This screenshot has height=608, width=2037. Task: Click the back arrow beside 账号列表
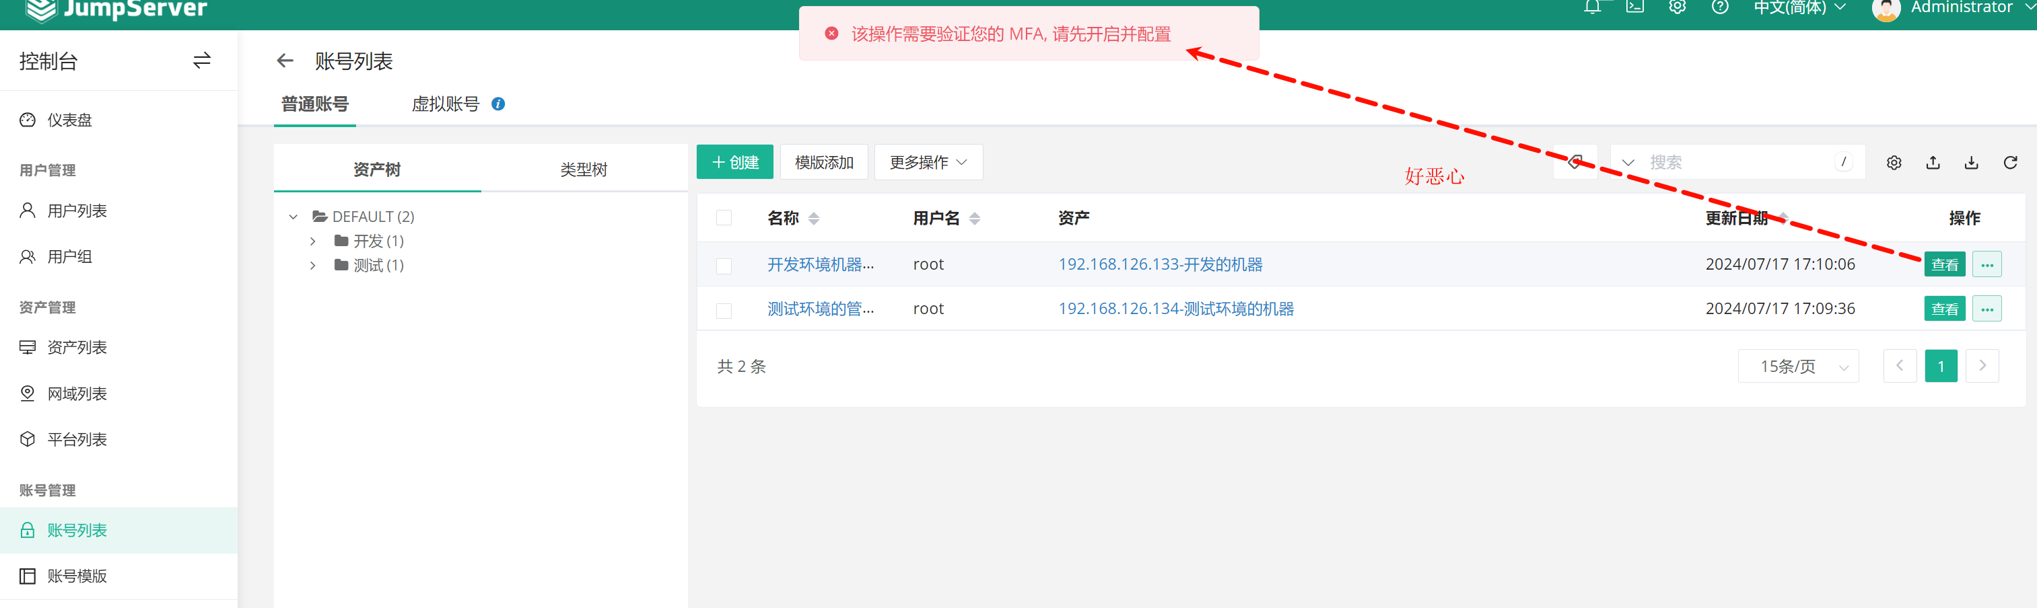(285, 61)
